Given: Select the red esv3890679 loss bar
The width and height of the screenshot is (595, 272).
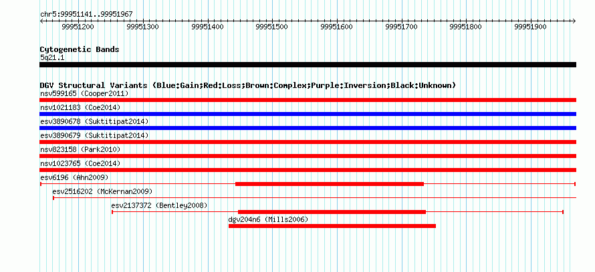Looking at the screenshot, I should pos(308,142).
